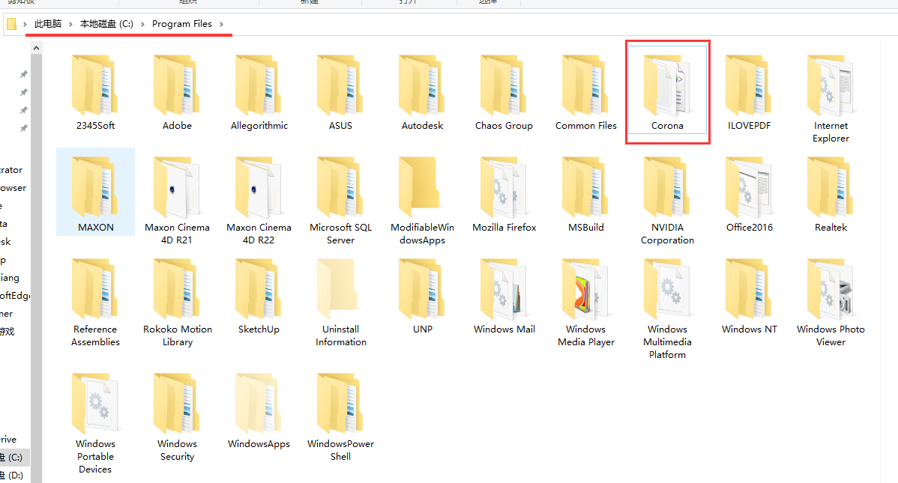Image resolution: width=898 pixels, height=483 pixels.
Task: Open the Maxon Cinema 4D R22 folder
Action: pyautogui.click(x=259, y=199)
